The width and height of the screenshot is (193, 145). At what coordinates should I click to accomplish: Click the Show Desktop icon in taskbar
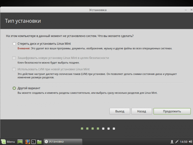pyautogui.click(x=20, y=142)
